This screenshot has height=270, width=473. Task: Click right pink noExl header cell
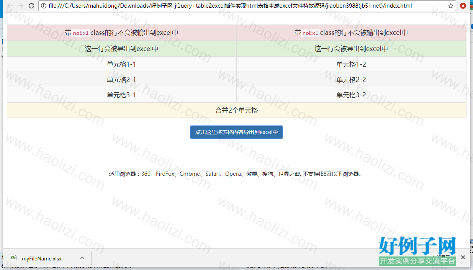351,33
